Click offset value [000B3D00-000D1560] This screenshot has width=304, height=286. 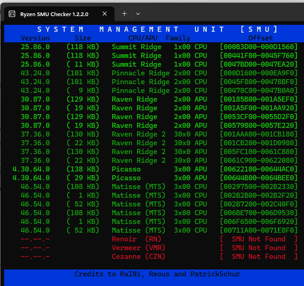point(258,47)
